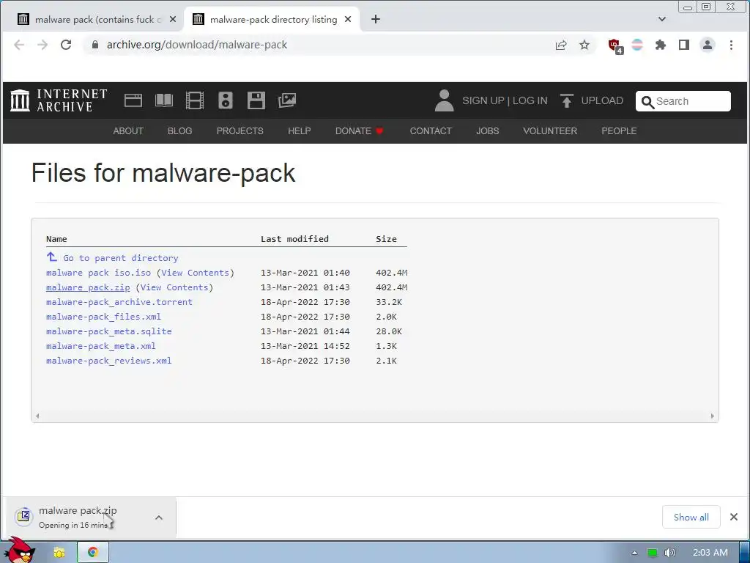
Task: Show hidden system tray icons
Action: click(x=635, y=553)
